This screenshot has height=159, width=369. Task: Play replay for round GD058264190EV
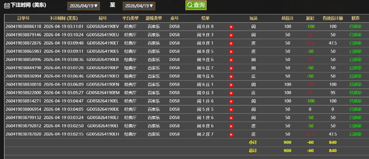tap(231, 27)
